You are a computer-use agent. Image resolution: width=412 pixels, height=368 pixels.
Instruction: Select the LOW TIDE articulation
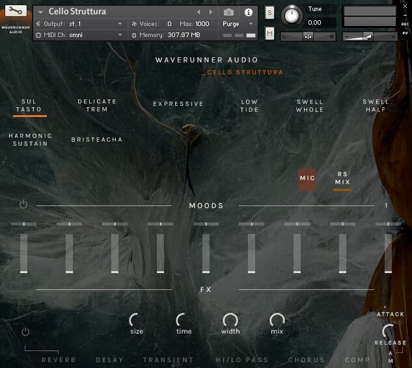(249, 106)
